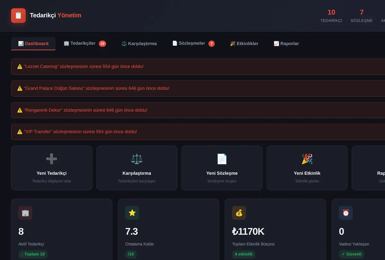
Task: Choose the Yeni Etkinlik quick action title
Action: pos(307,173)
